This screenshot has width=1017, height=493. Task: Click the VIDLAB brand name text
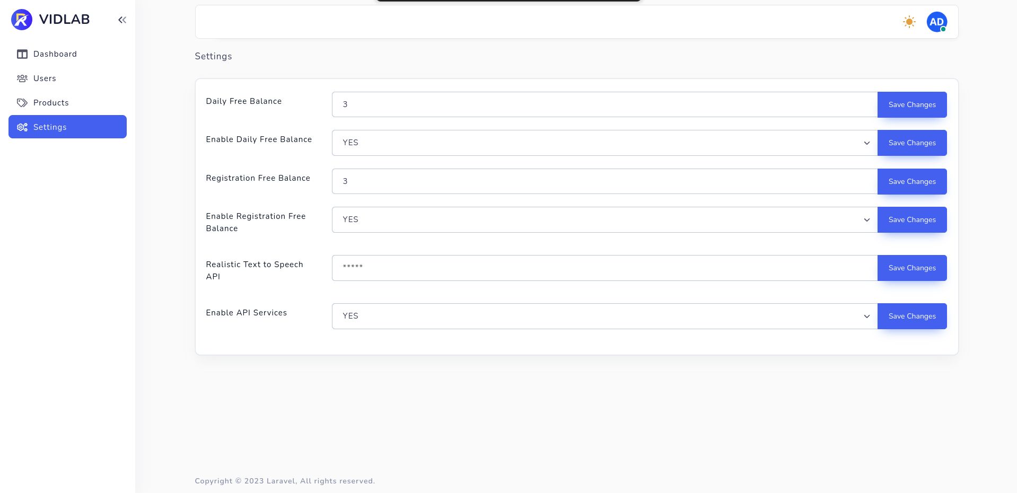pyautogui.click(x=65, y=20)
